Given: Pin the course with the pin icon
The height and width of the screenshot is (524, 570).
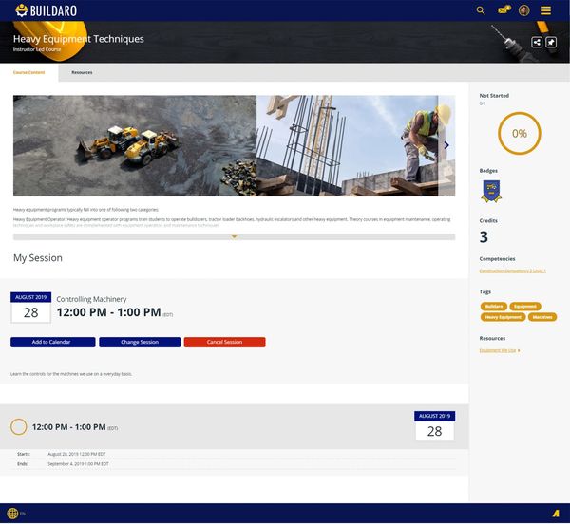Looking at the screenshot, I should pos(551,42).
